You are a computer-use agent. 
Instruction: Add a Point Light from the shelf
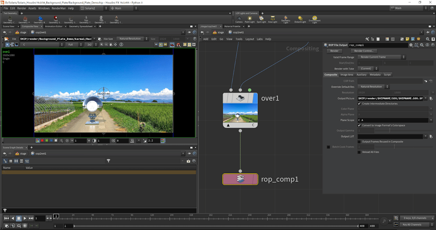click(x=249, y=19)
